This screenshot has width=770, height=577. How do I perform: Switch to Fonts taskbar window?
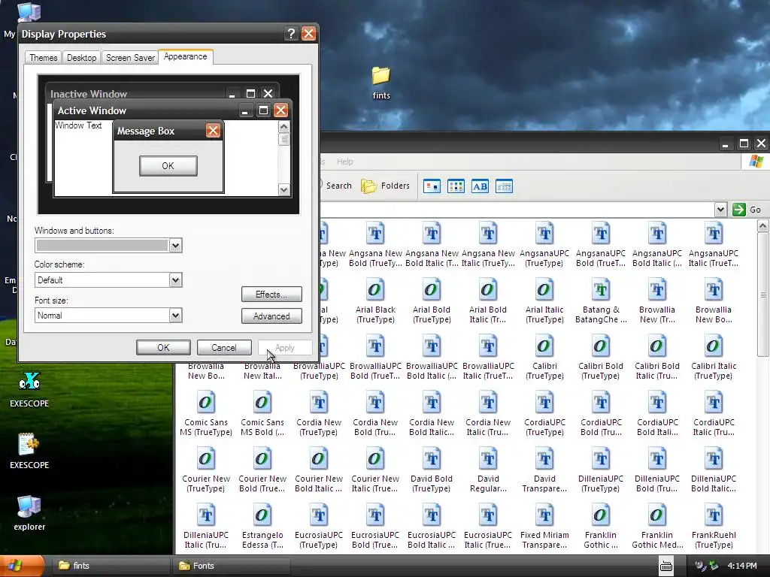click(x=232, y=566)
